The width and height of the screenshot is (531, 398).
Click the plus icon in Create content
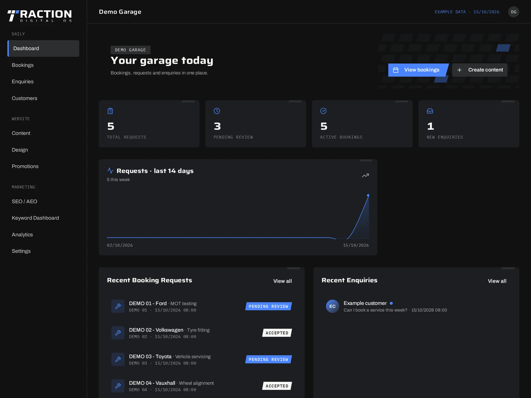(x=459, y=70)
